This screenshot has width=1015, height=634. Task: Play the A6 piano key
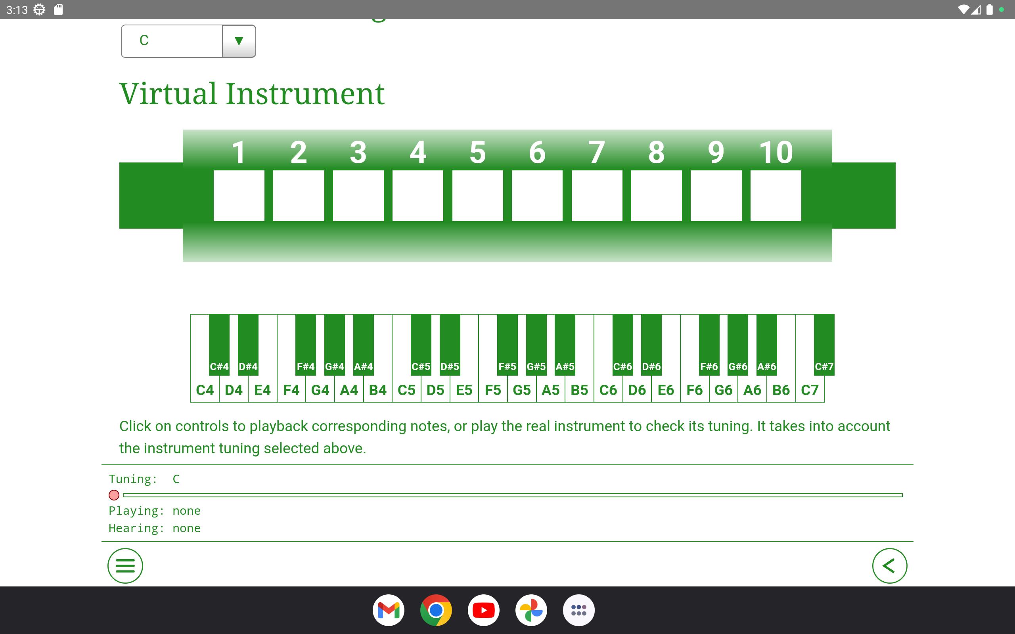coord(752,390)
